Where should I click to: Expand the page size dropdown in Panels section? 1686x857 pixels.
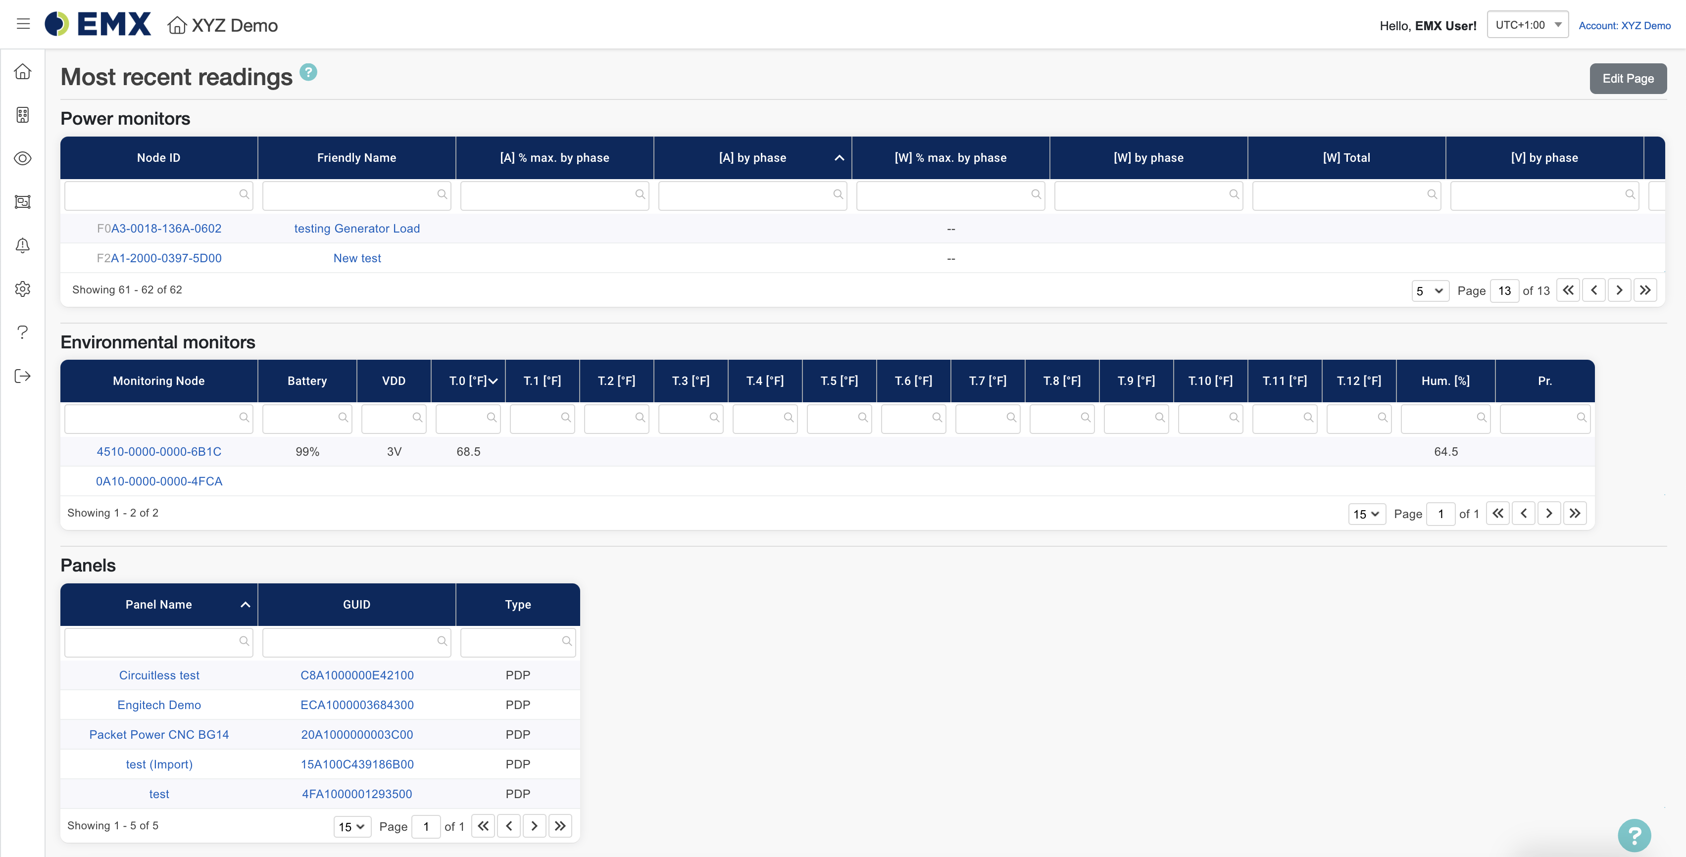pyautogui.click(x=351, y=825)
